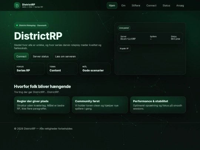Image resolution: width=200 pixels, height=150 pixels.
Task: Open the Regler der giver plads card
Action: click(x=42, y=105)
